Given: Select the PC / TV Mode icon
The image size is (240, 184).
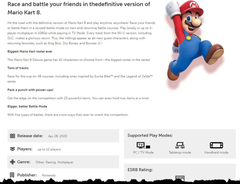Looking at the screenshot, I should pyautogui.click(x=143, y=145).
